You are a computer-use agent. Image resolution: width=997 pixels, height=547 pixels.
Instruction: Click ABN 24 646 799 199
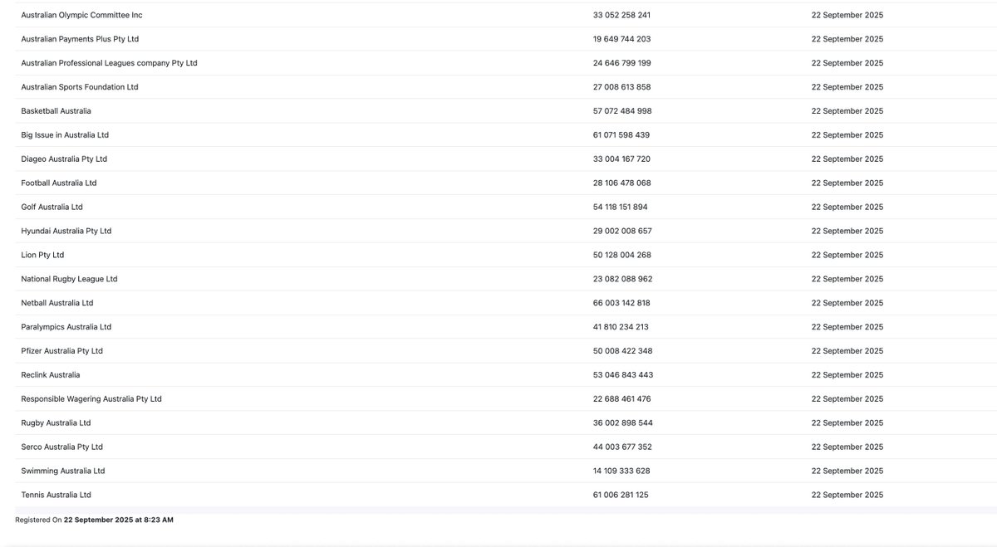coord(622,63)
